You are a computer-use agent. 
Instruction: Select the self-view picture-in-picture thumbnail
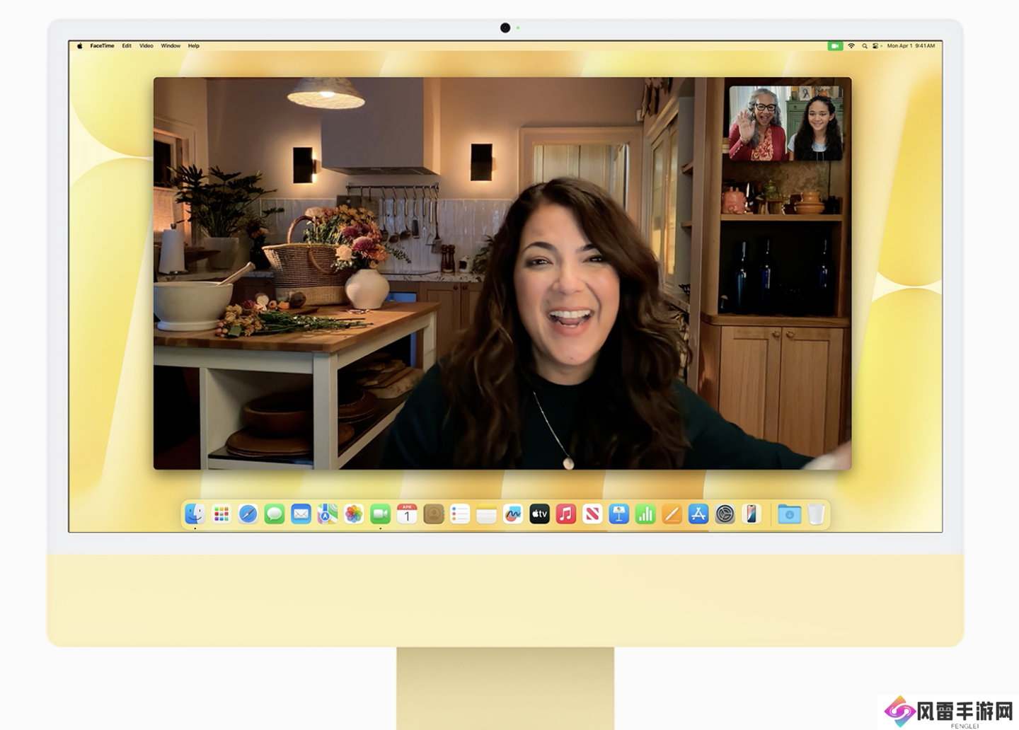click(x=785, y=123)
